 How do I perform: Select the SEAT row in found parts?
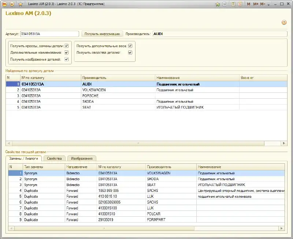pyautogui.click(x=146, y=107)
